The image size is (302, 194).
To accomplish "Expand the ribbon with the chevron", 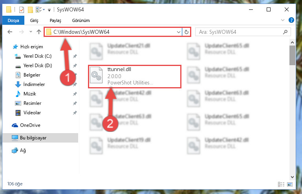I will (282, 20).
